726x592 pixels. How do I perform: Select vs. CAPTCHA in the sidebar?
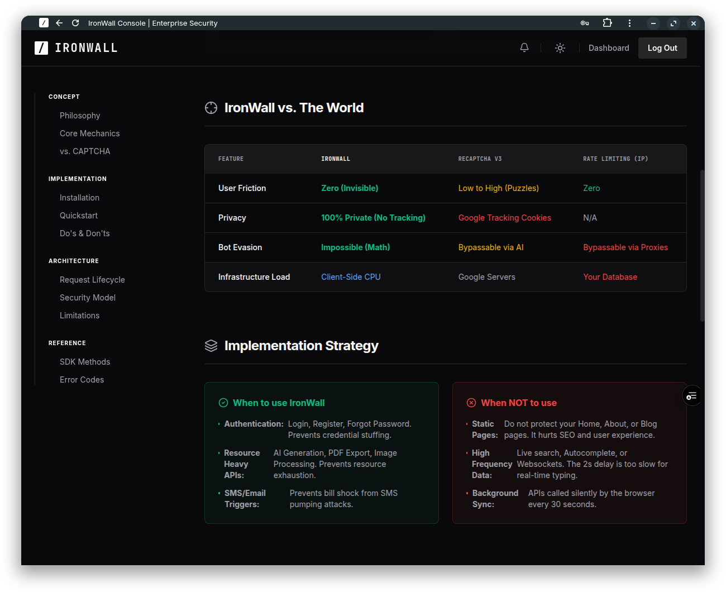pyautogui.click(x=85, y=151)
